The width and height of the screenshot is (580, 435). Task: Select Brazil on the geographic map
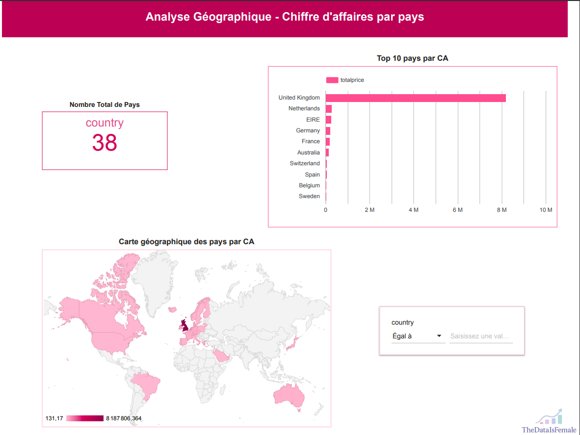pos(147,384)
